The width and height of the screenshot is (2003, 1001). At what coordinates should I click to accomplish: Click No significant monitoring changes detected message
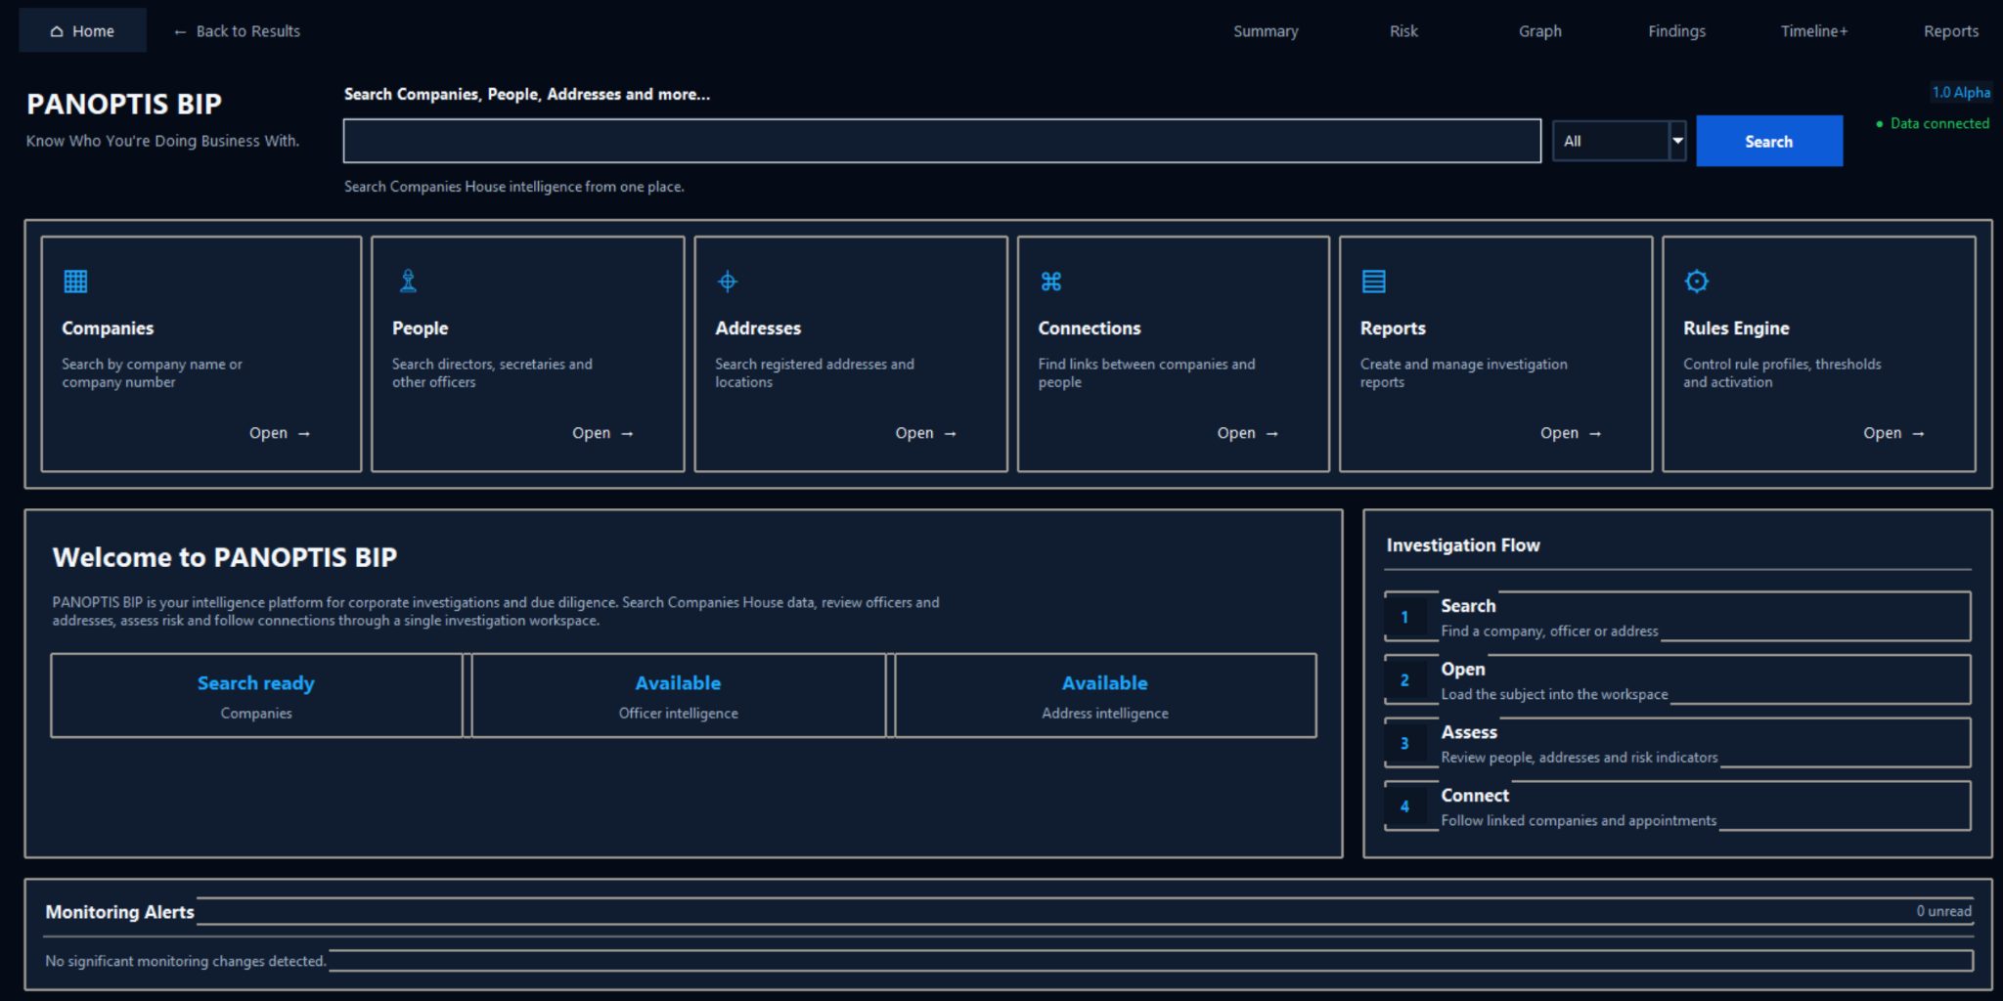tap(186, 961)
